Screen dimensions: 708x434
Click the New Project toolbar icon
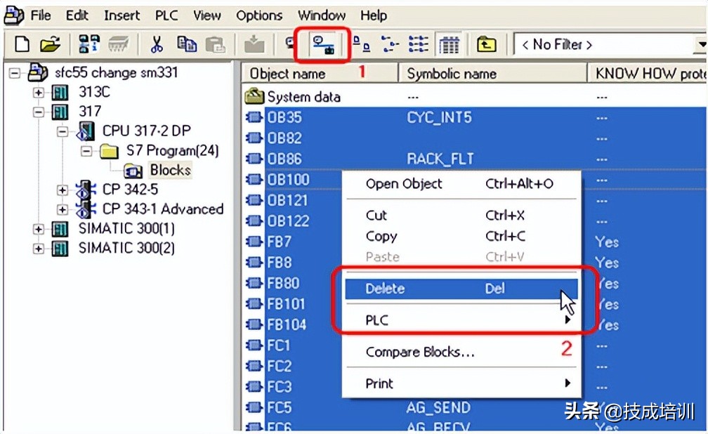tap(22, 44)
